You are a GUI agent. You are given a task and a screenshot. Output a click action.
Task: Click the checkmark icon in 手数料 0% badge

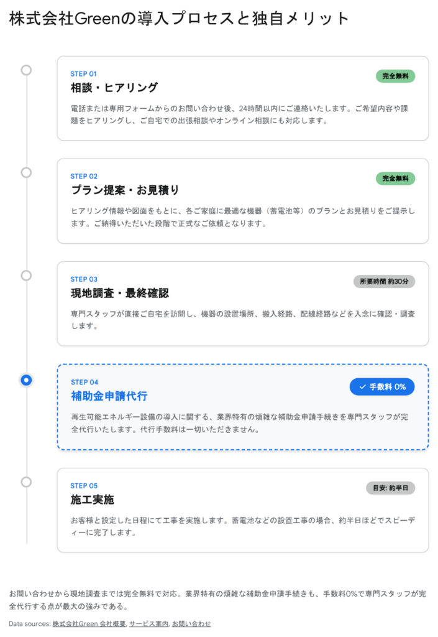pyautogui.click(x=362, y=387)
